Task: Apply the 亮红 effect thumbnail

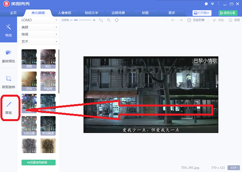Action: coord(48,59)
